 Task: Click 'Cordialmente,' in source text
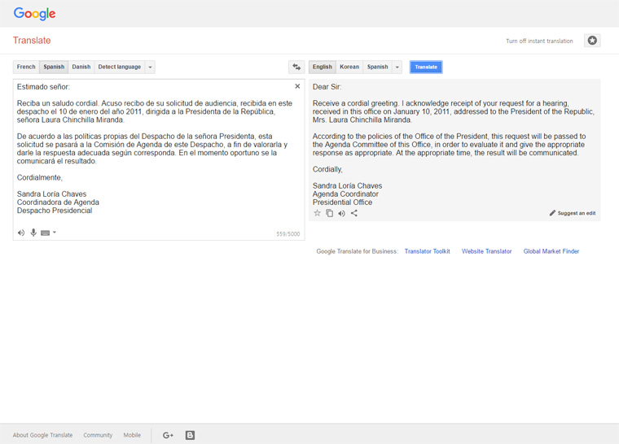point(39,177)
